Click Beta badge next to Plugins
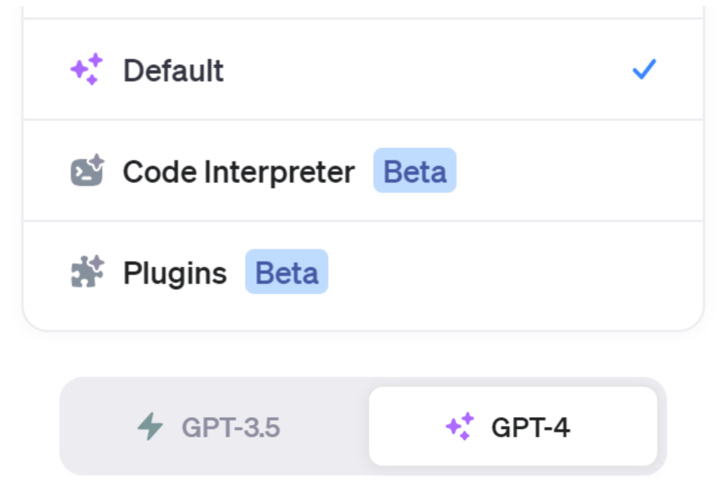The image size is (728, 502). [286, 272]
